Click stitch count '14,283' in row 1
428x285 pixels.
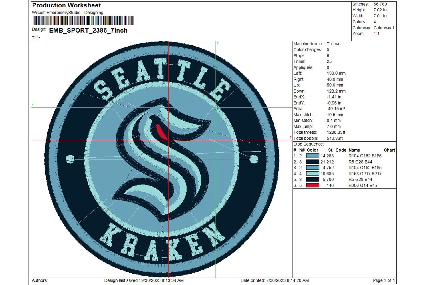[327, 156]
